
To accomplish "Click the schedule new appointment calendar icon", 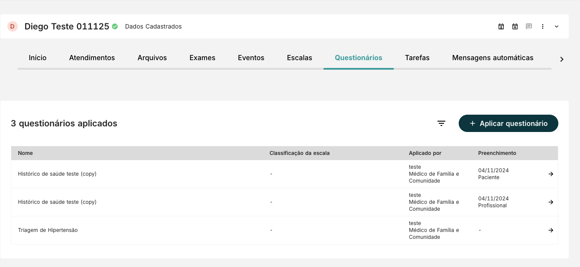I will pyautogui.click(x=515, y=26).
